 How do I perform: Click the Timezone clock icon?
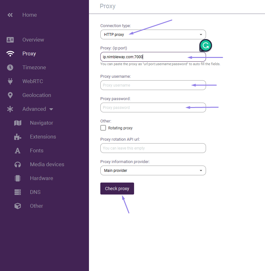pos(10,67)
